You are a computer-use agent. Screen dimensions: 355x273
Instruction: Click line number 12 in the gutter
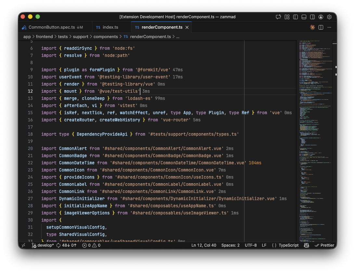[x=30, y=91]
